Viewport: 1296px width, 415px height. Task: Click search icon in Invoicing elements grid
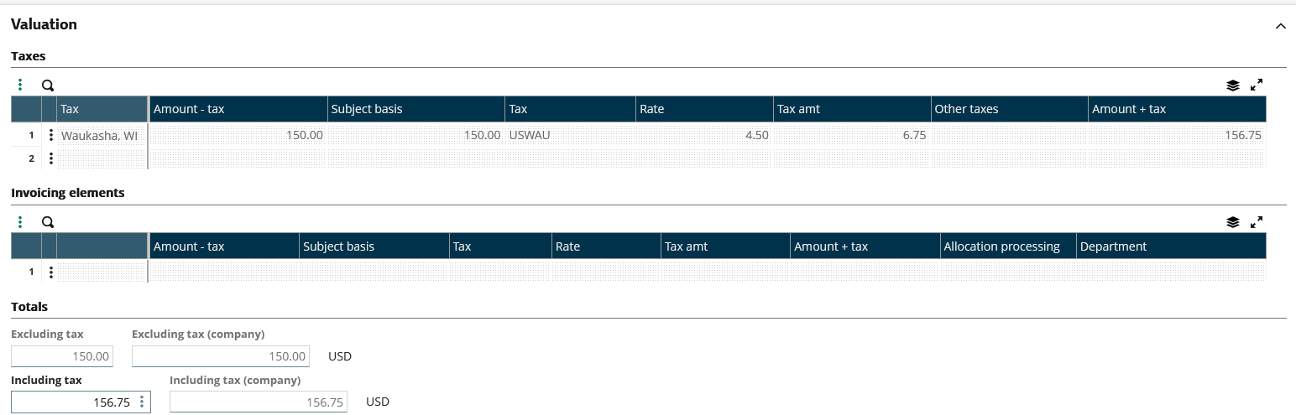(x=48, y=222)
